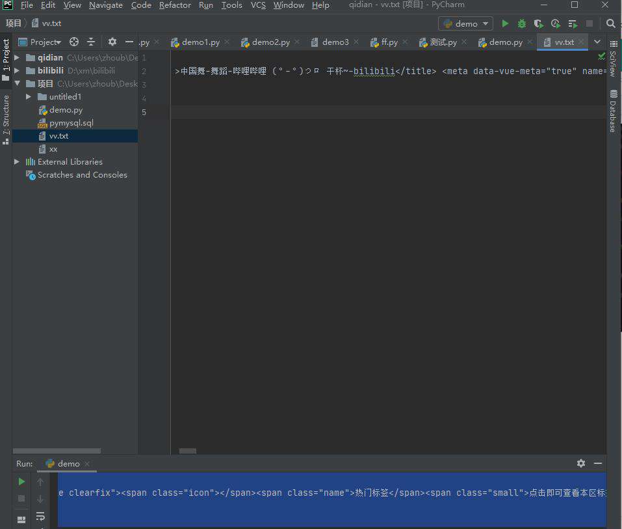The width and height of the screenshot is (622, 529).
Task: Open Search Everywhere magnifier icon
Action: [x=610, y=24]
